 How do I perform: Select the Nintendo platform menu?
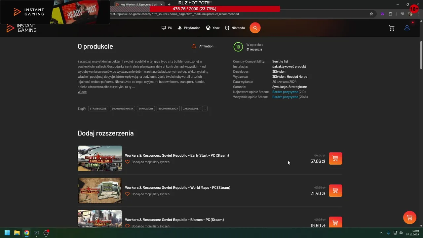(x=235, y=28)
